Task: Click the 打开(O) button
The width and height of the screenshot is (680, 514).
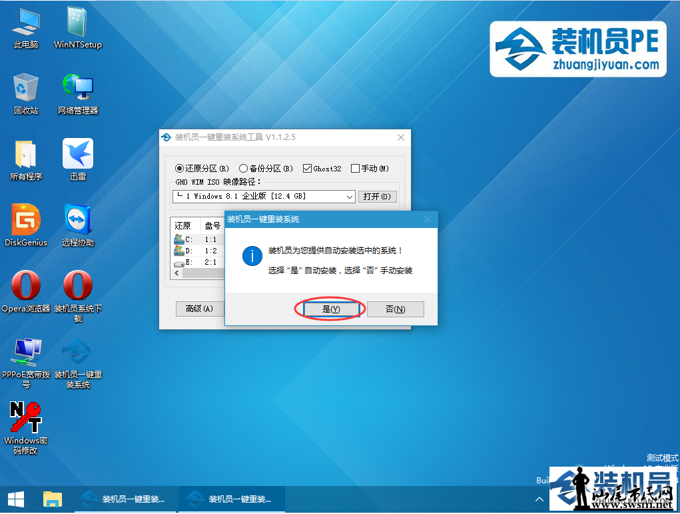Action: click(377, 197)
